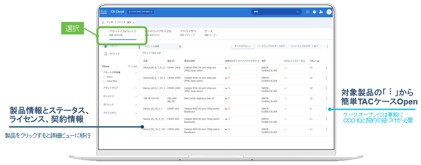
Task: Click the red advisory dot in the 198.18.129.100 row
Action: tap(226, 98)
